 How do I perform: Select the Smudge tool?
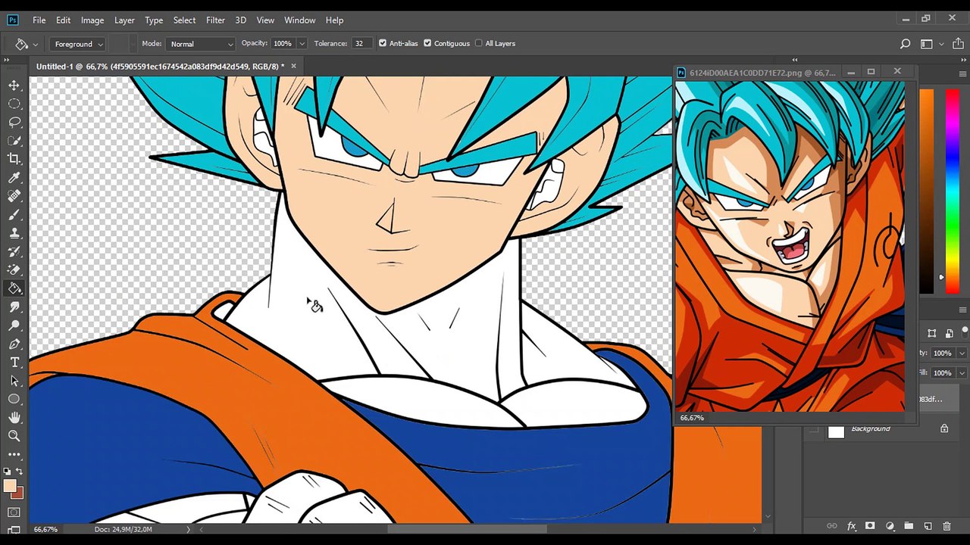pyautogui.click(x=14, y=307)
